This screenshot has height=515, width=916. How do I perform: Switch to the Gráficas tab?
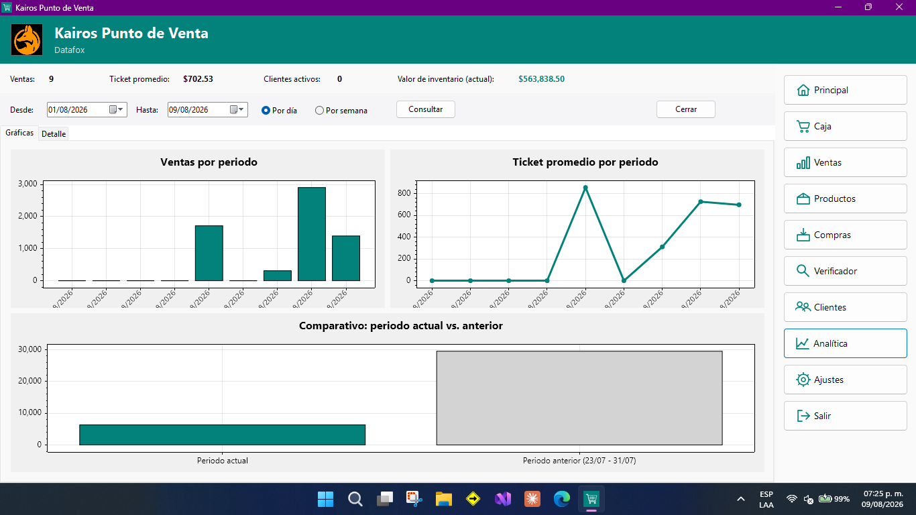[19, 133]
